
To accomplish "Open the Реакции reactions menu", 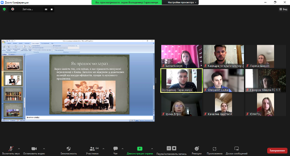I will pos(196,150).
